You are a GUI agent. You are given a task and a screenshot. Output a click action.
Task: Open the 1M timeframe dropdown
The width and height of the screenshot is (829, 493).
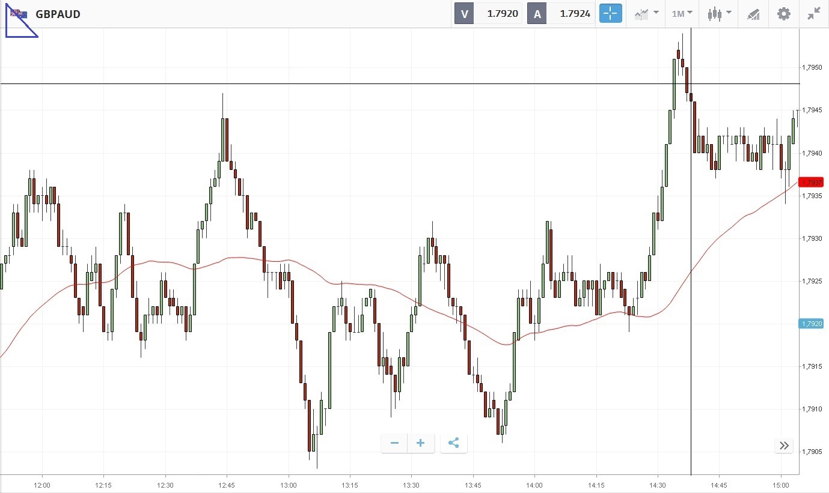pyautogui.click(x=682, y=14)
